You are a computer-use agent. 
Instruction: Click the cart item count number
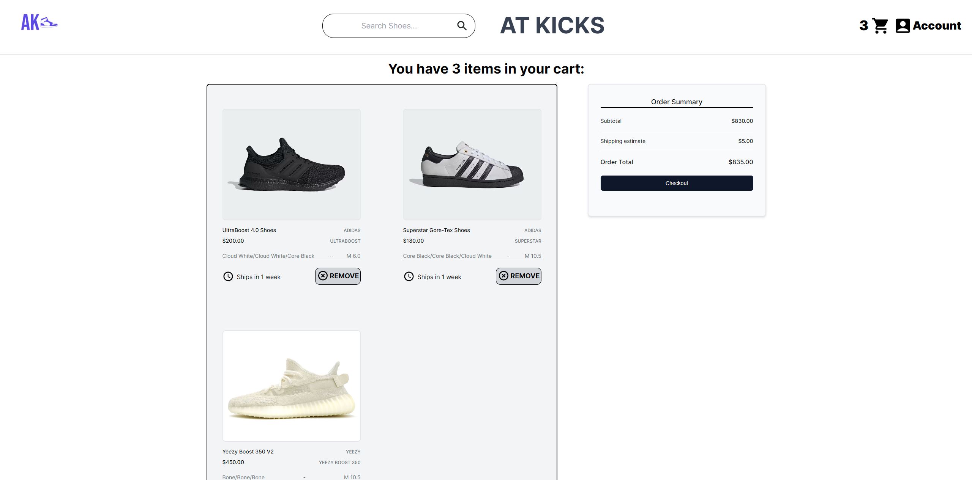[864, 26]
